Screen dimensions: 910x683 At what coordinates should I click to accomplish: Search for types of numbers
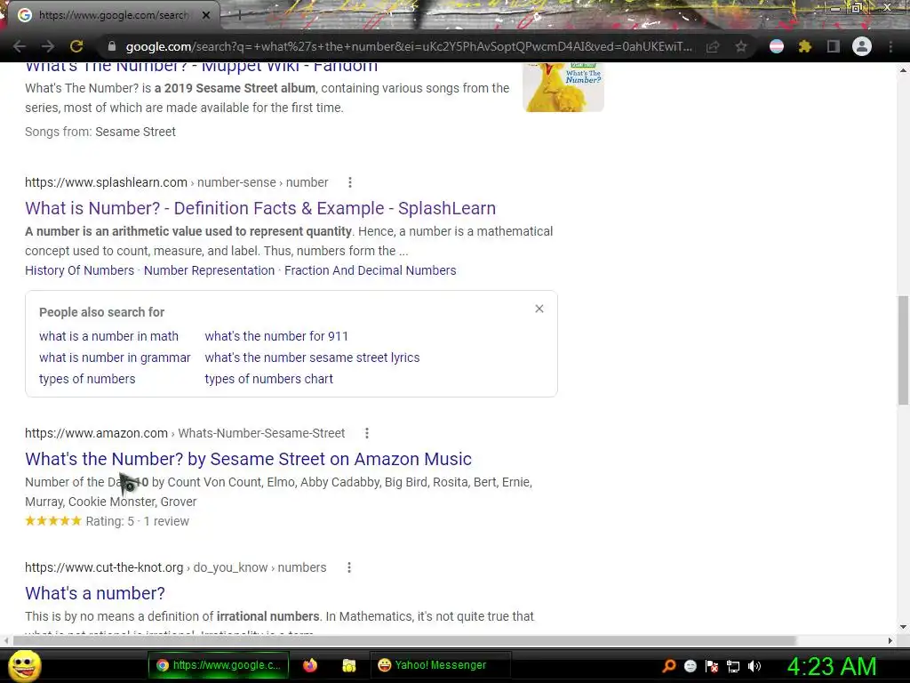(x=87, y=379)
